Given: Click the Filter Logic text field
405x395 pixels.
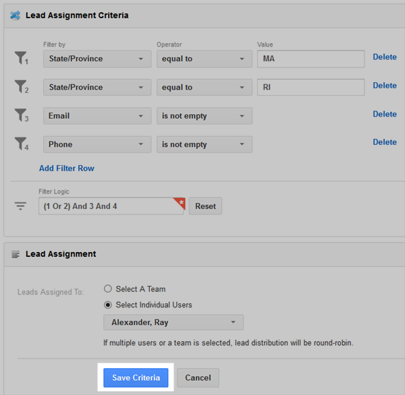Looking at the screenshot, I should (x=111, y=206).
